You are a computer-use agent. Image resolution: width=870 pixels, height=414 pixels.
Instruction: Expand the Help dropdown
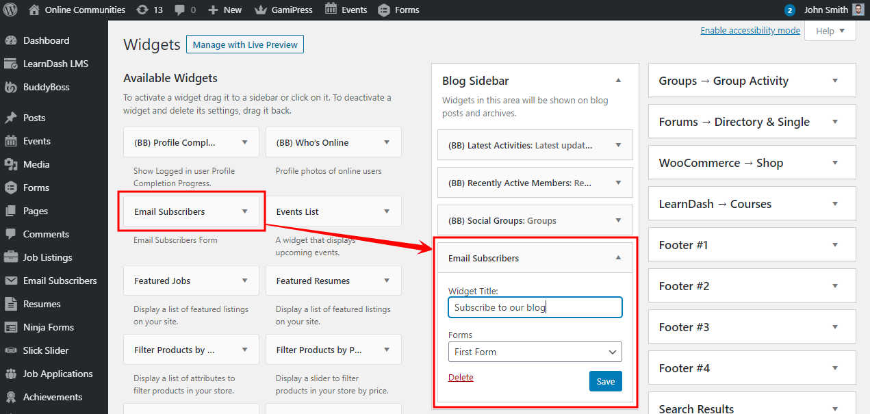click(x=830, y=30)
